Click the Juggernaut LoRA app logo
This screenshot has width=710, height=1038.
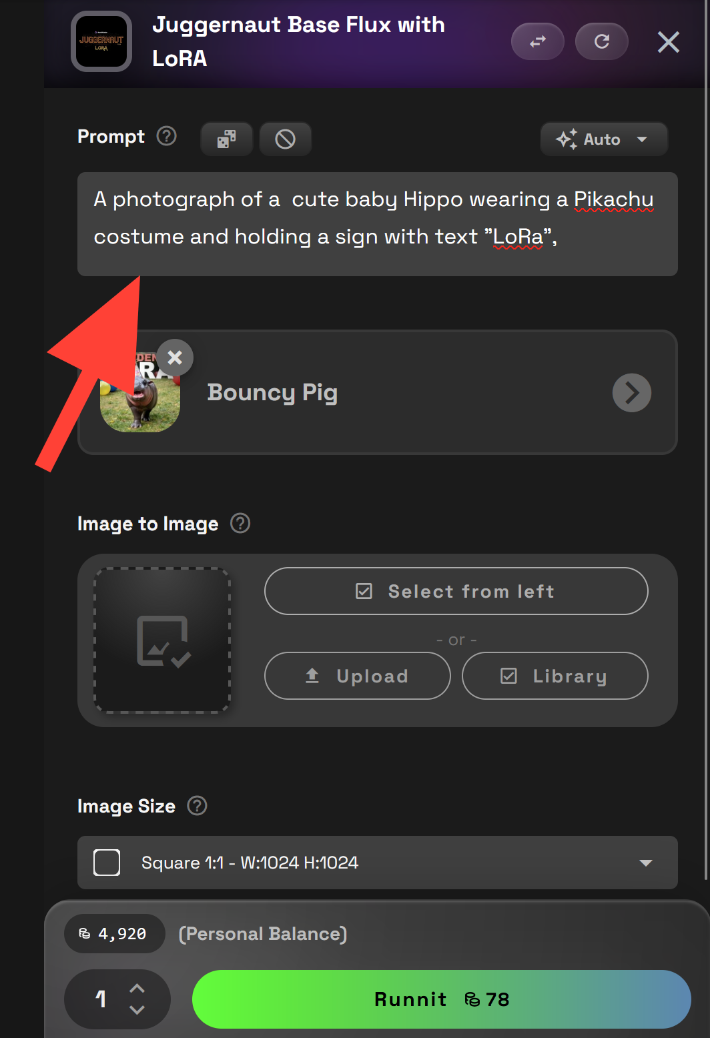(x=101, y=41)
